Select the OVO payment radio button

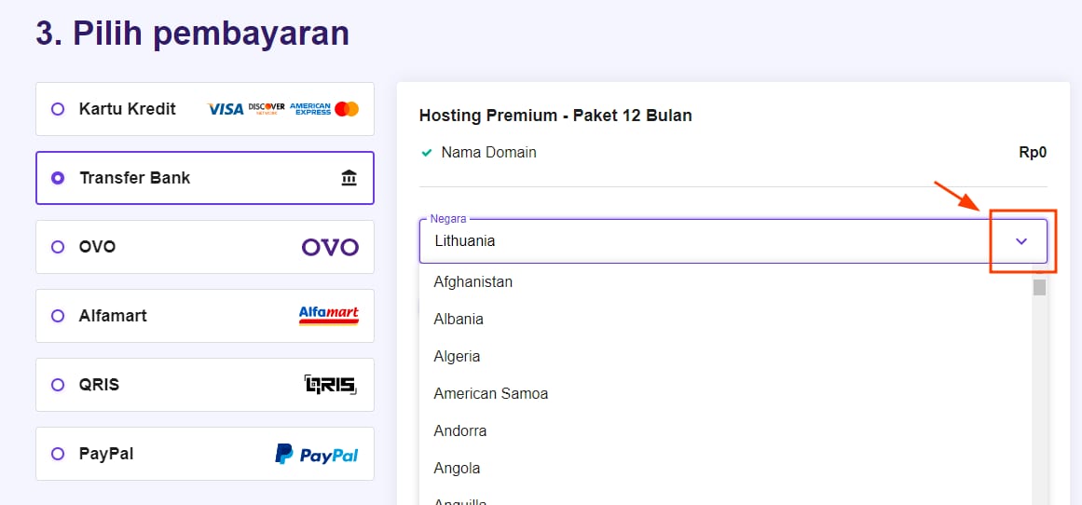pos(58,247)
